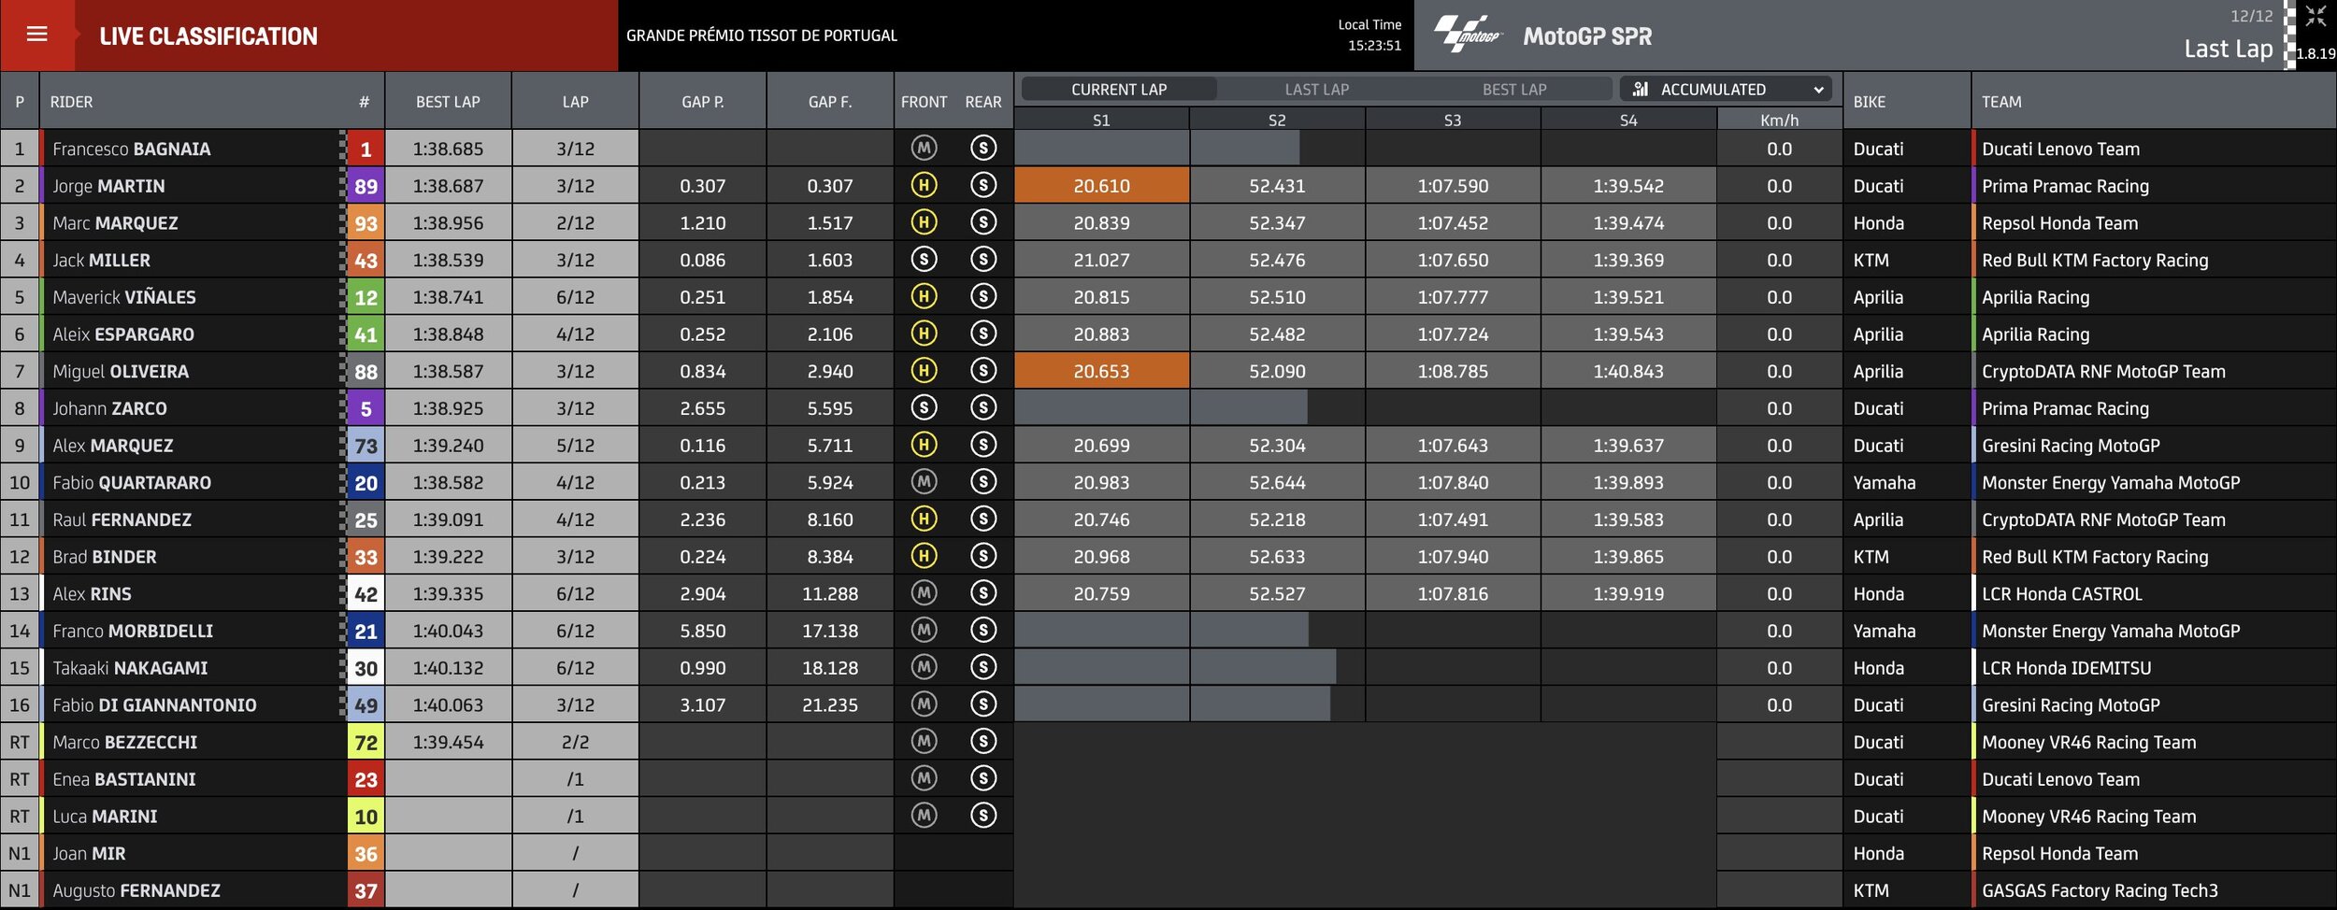Click the GAP P. column header
The height and width of the screenshot is (910, 2337).
(702, 101)
